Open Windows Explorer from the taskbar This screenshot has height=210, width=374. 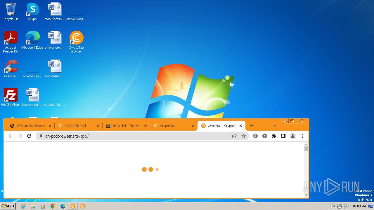tap(33, 206)
